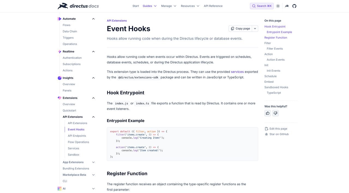Open the Copy page dropdown arrow

point(255,29)
